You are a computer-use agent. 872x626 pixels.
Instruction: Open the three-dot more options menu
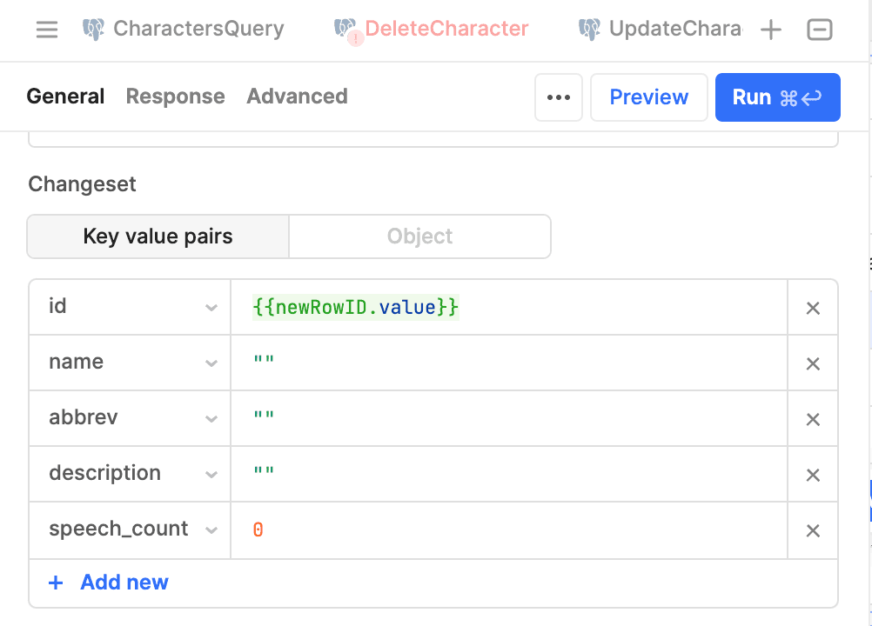pyautogui.click(x=558, y=97)
